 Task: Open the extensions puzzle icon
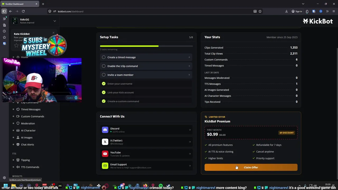pos(307,11)
